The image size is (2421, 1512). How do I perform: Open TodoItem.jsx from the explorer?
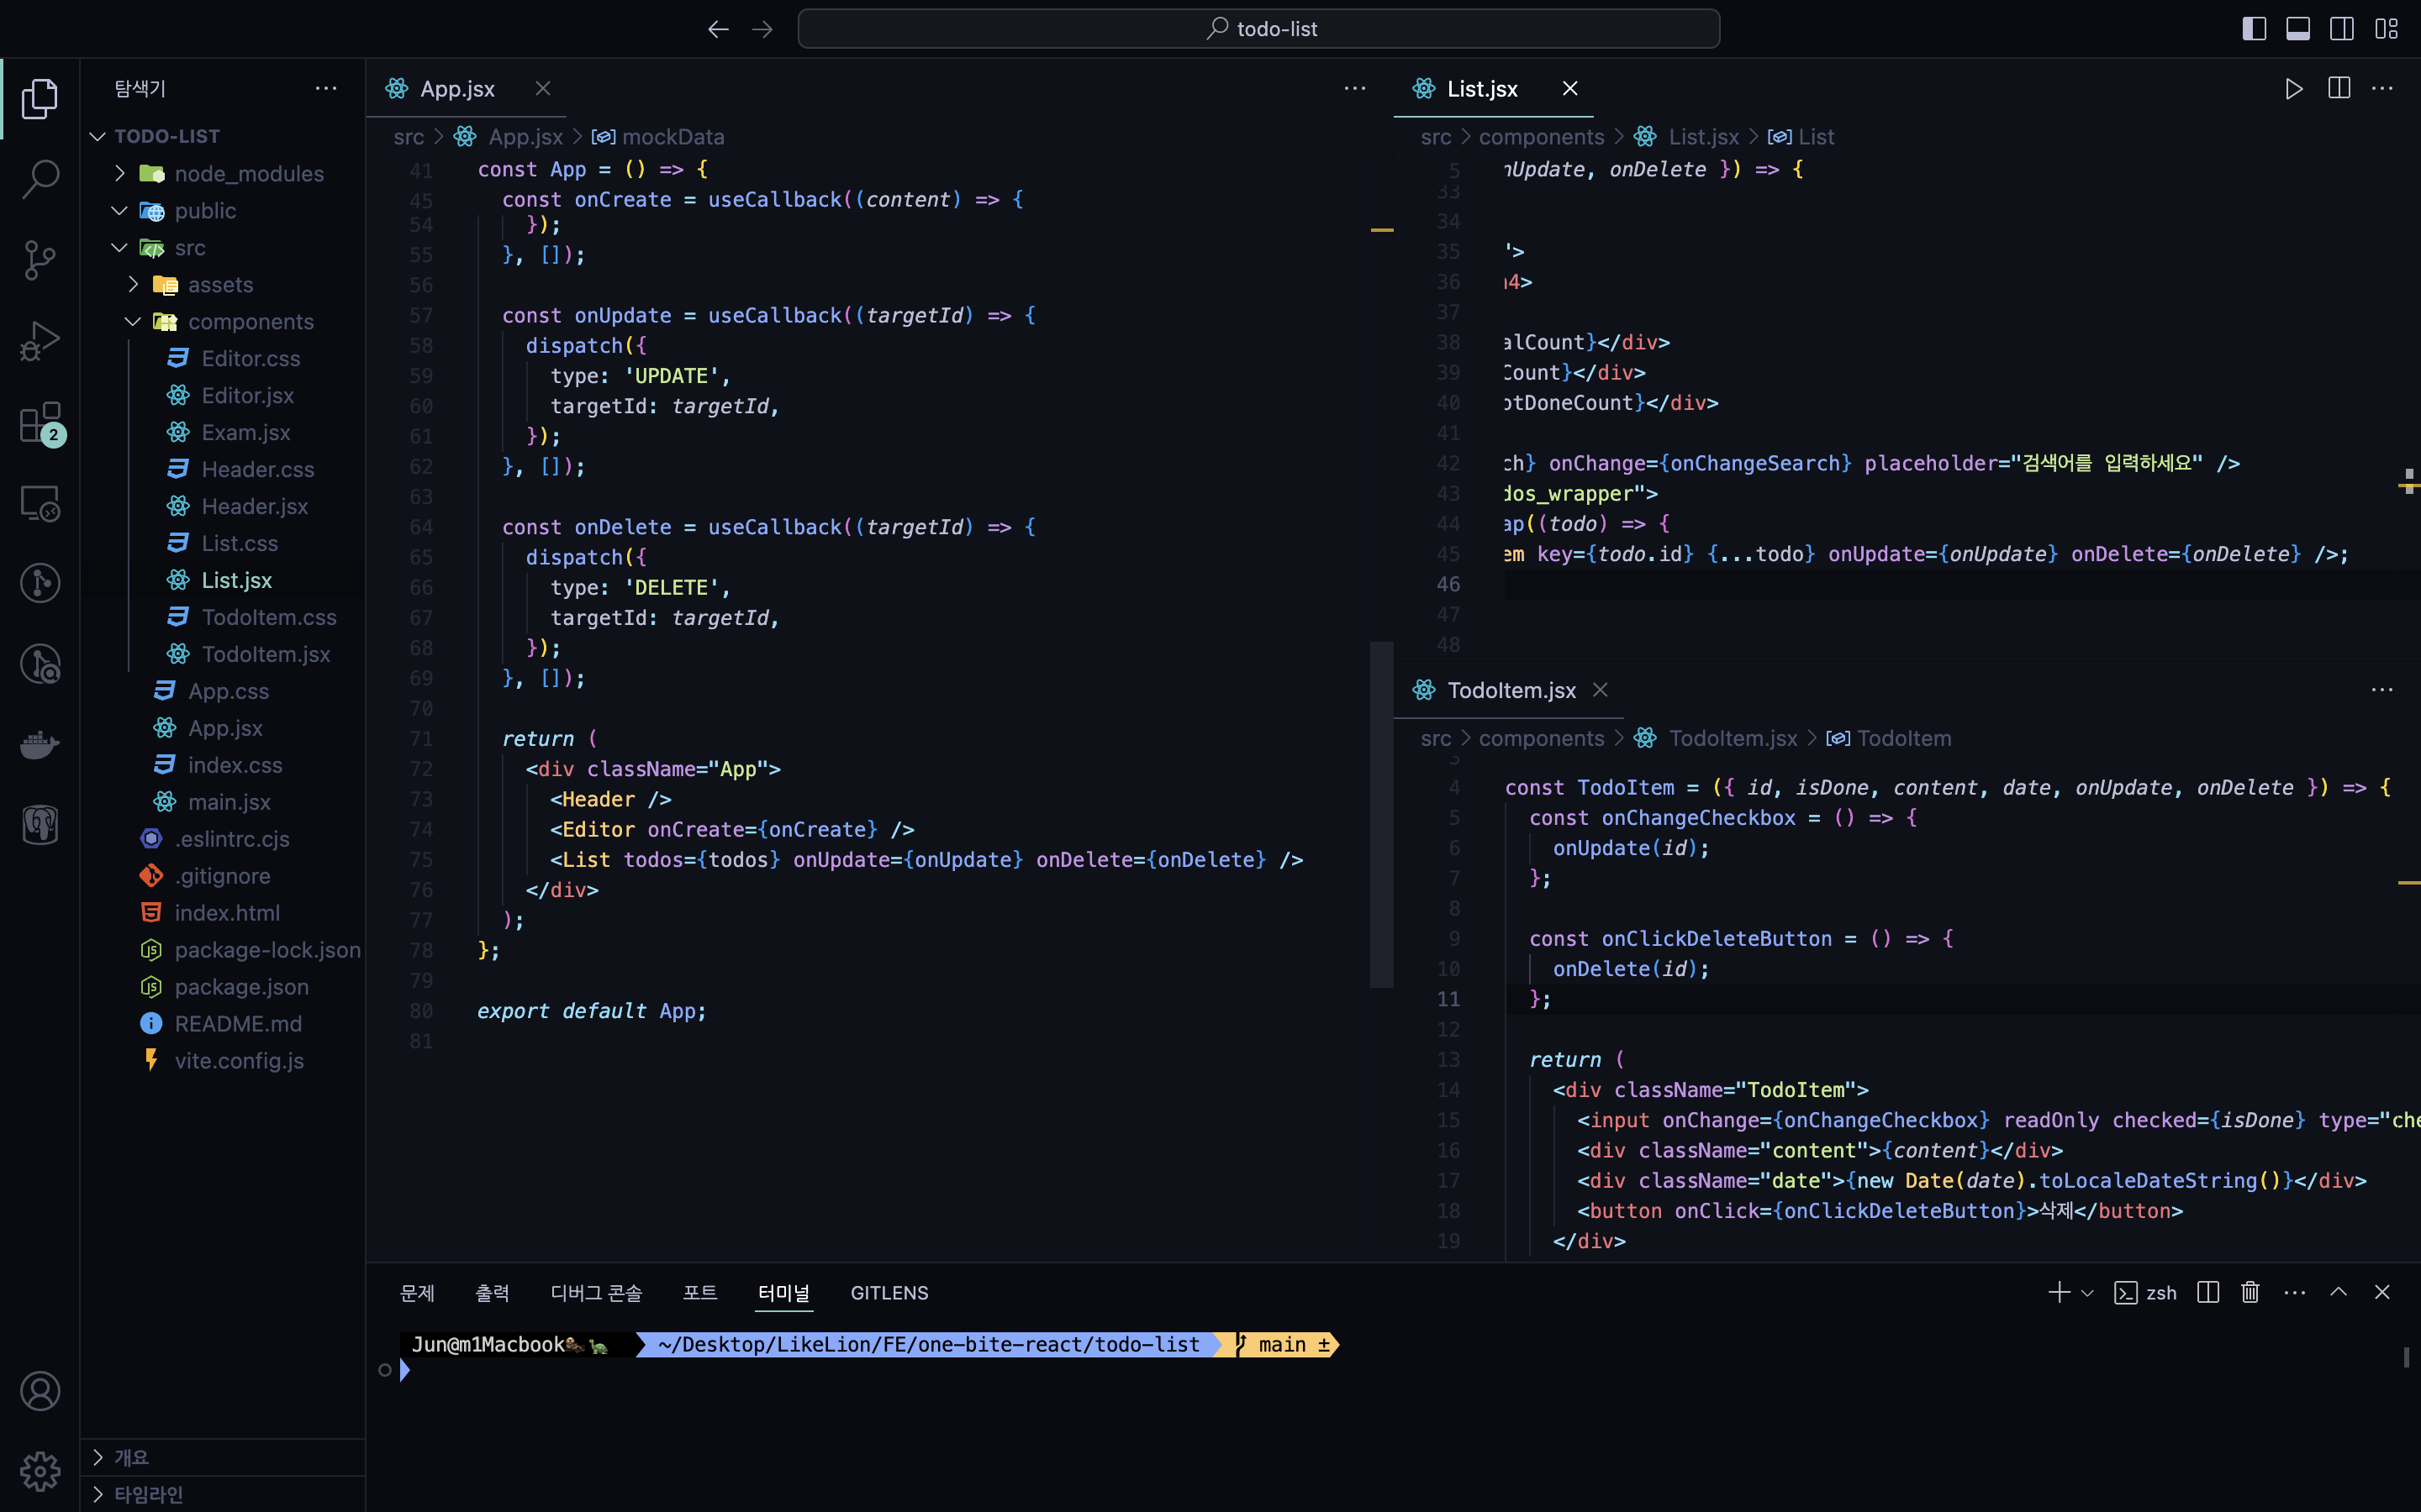[x=265, y=654]
